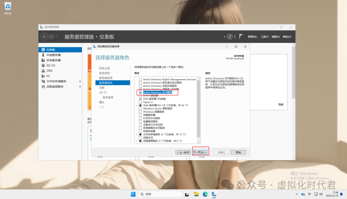Screen dimensions: 347x199
Task: Click the network icon in system tray
Action: [316, 194]
